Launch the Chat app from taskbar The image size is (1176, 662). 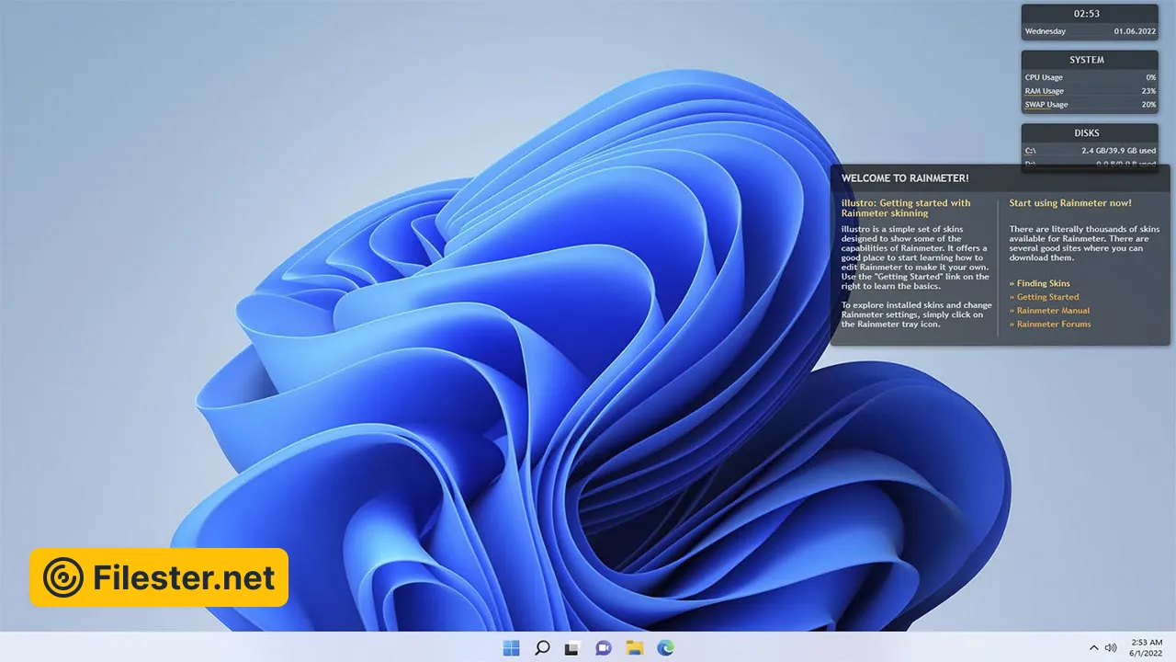[604, 648]
